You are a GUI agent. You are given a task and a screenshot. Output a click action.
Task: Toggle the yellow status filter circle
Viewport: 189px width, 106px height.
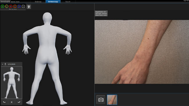pyautogui.click(x=7, y=6)
